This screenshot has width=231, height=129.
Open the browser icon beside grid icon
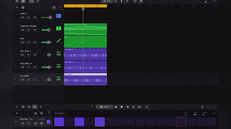23,1
